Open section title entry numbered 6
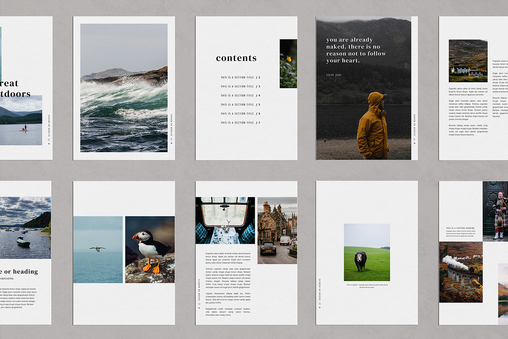The image size is (508, 339). (x=240, y=114)
